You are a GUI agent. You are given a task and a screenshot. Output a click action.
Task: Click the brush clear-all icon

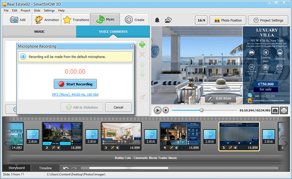tap(142, 97)
